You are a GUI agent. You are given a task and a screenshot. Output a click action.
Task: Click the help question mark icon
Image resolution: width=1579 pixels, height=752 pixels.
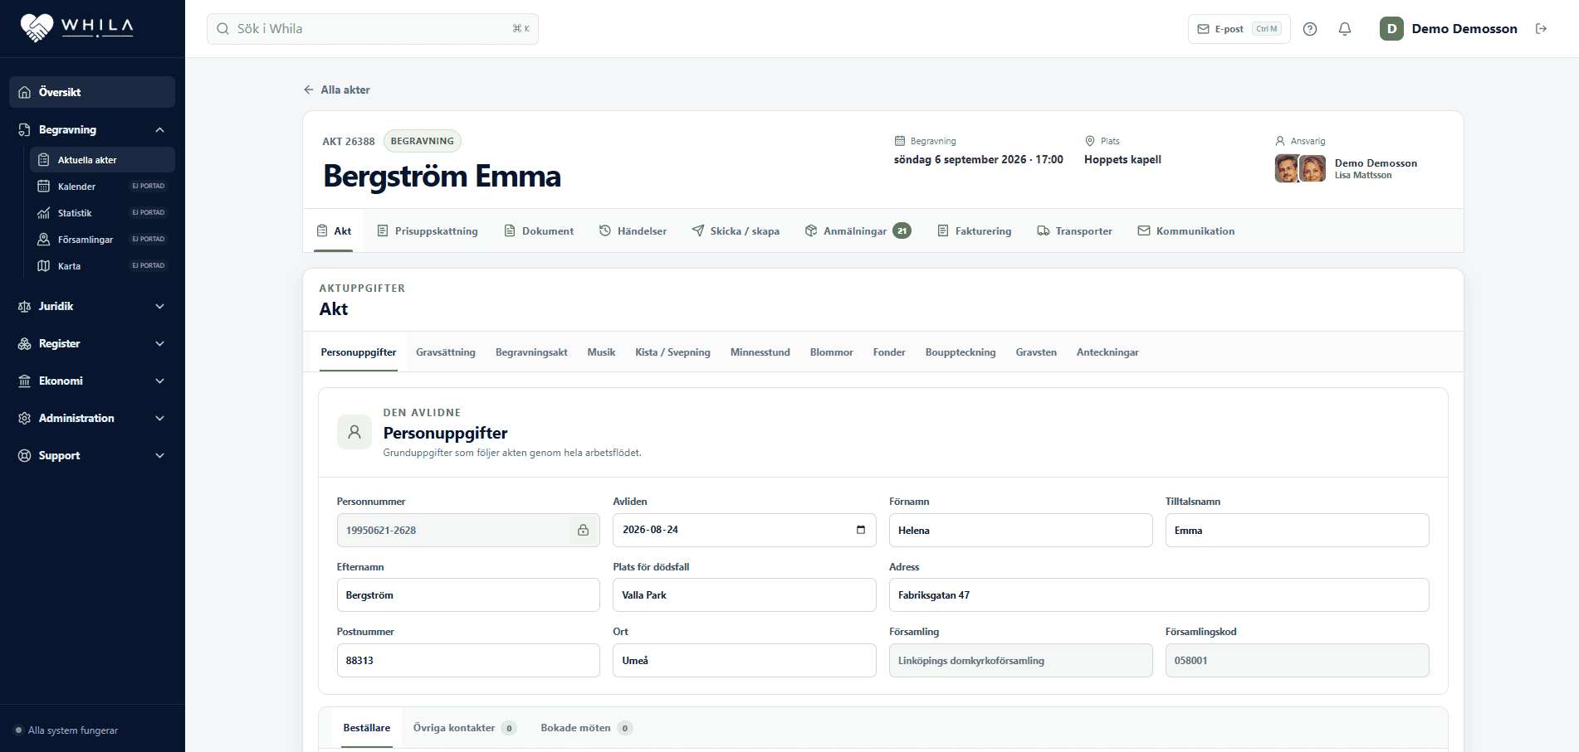click(1310, 29)
